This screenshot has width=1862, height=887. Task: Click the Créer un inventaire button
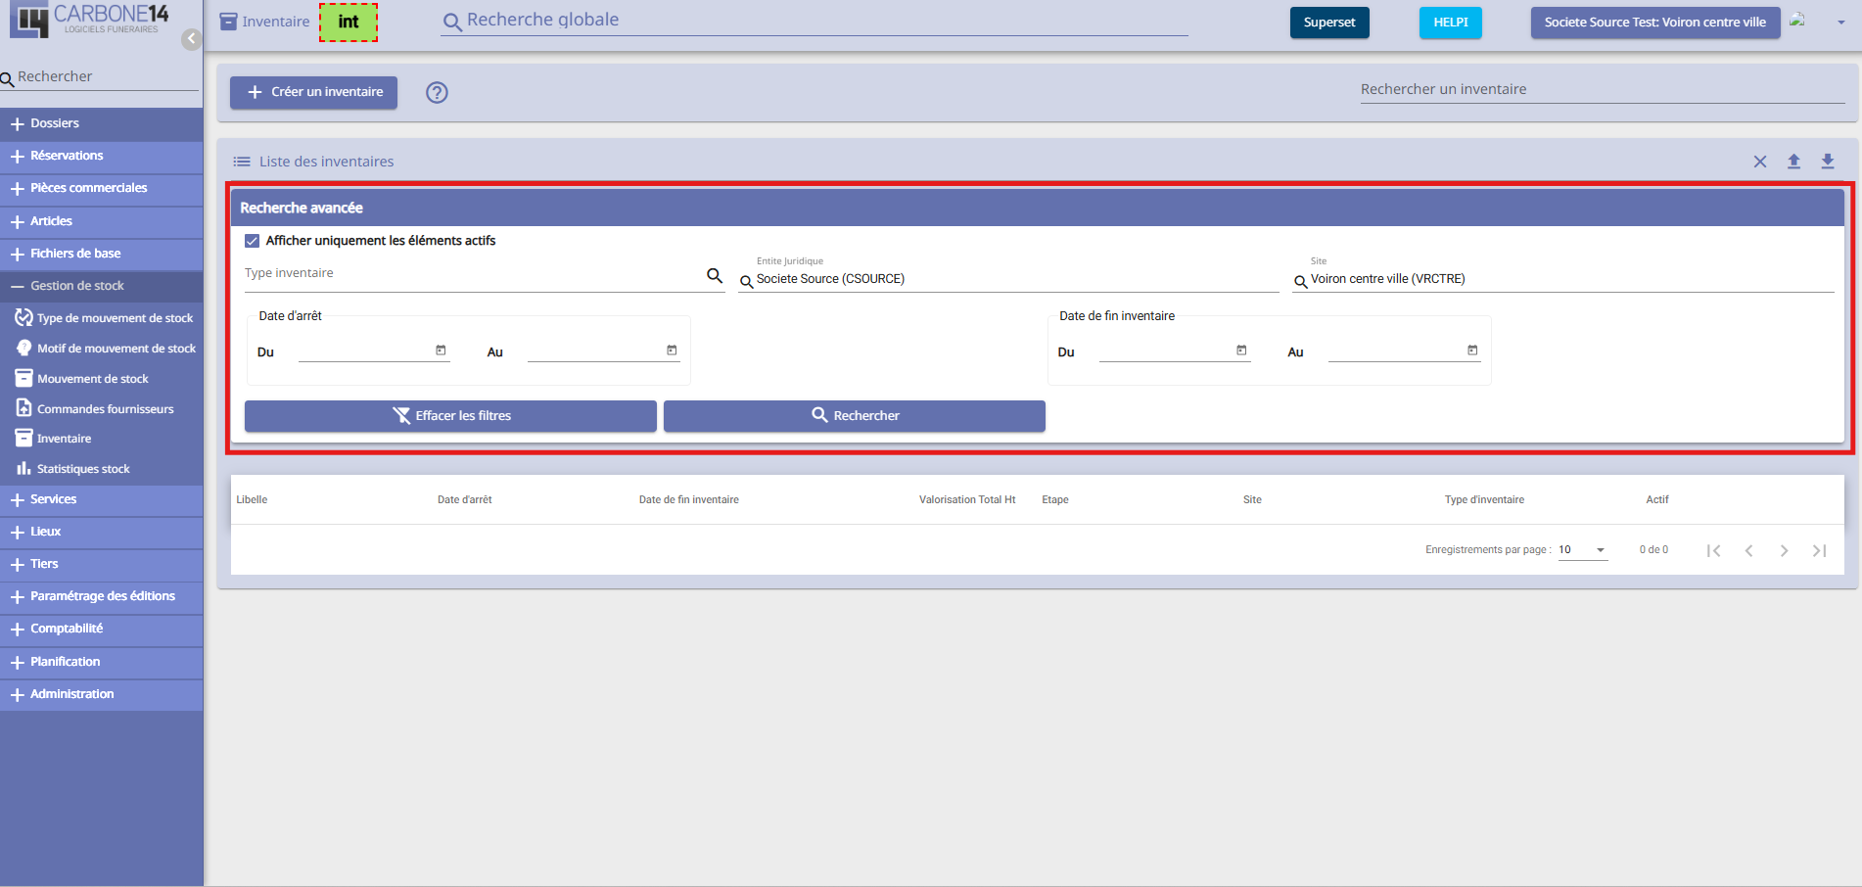click(x=313, y=92)
